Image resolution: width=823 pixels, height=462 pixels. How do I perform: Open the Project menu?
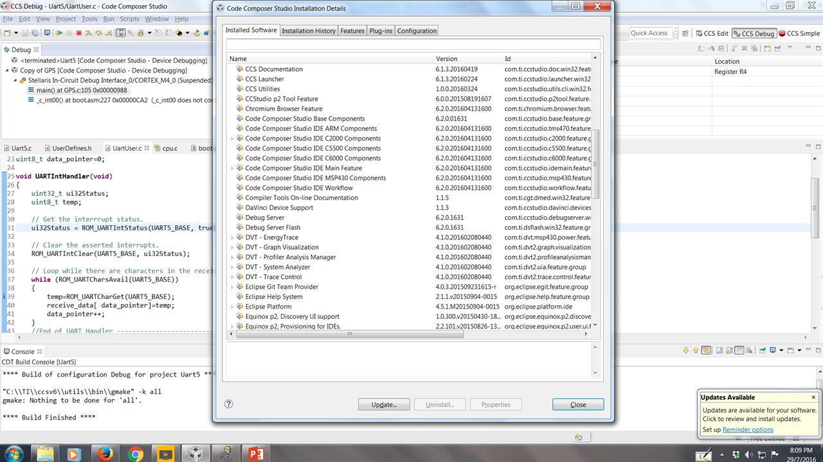[x=66, y=19]
